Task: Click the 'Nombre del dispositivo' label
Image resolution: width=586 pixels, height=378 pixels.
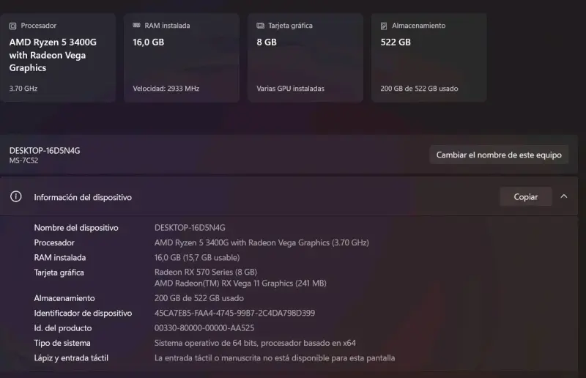Action: (x=76, y=228)
